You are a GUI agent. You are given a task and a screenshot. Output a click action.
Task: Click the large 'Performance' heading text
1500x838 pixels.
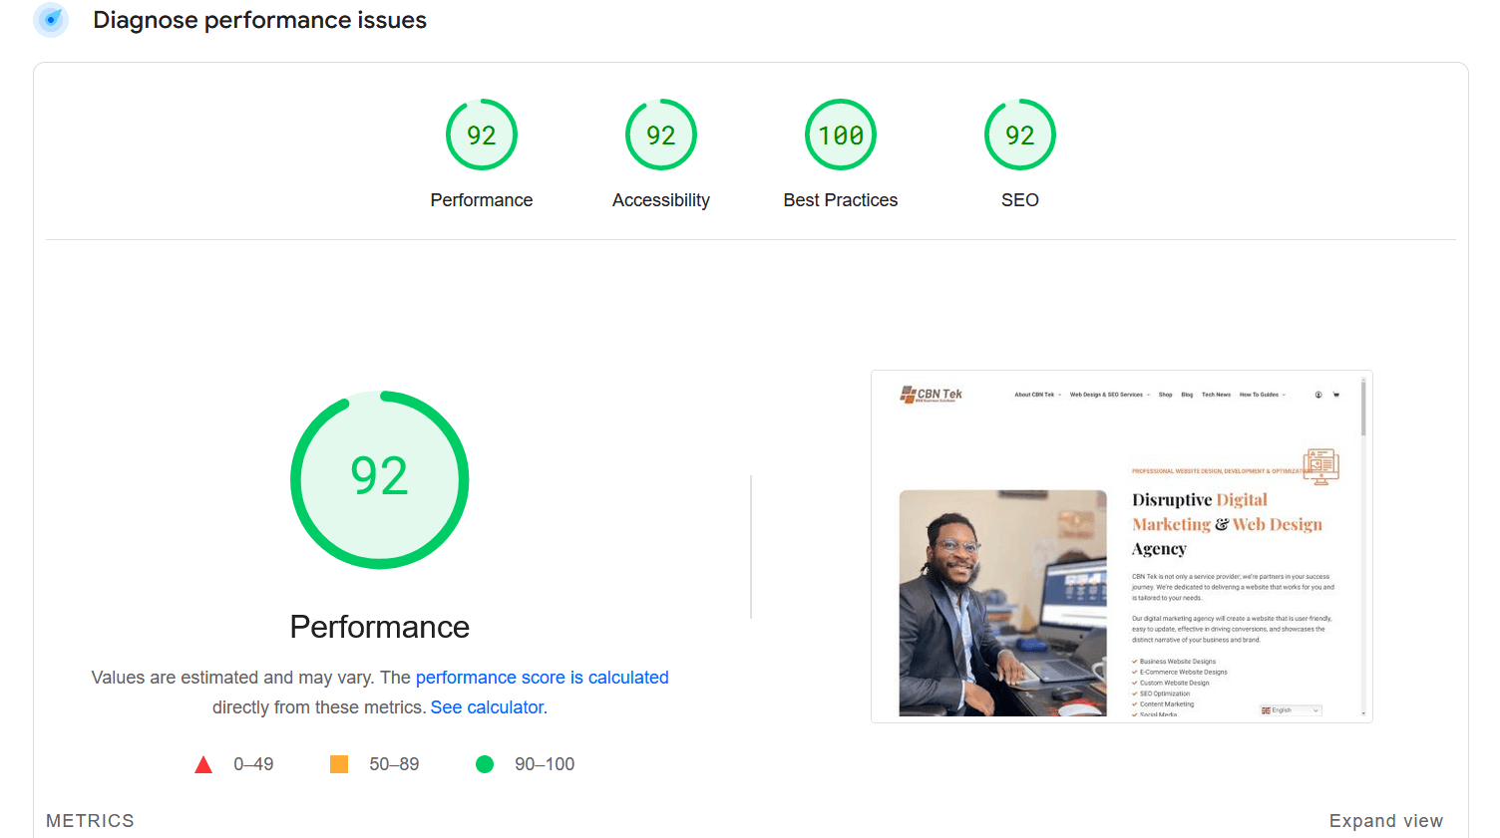[x=380, y=627]
